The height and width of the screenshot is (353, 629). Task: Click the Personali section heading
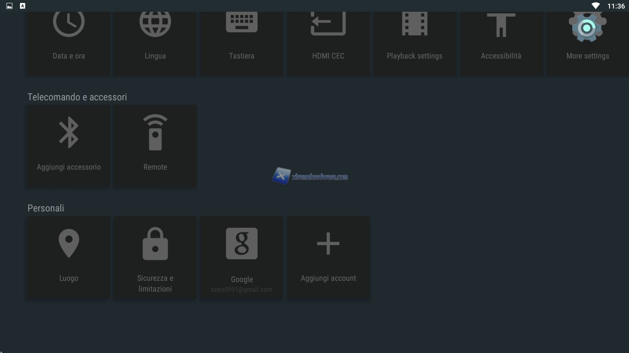point(46,208)
